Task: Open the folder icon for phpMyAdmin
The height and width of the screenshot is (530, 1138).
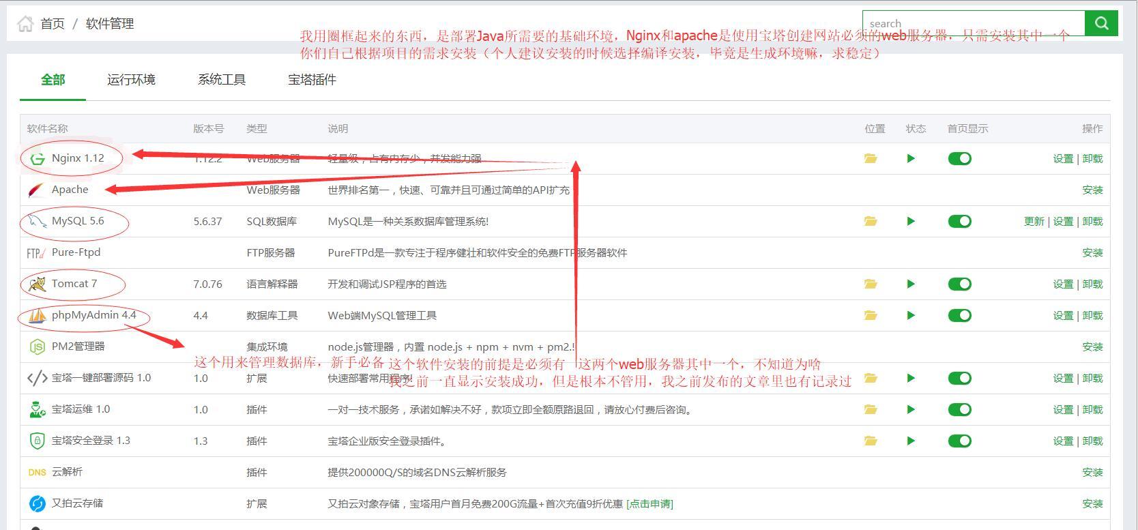Action: (x=870, y=315)
